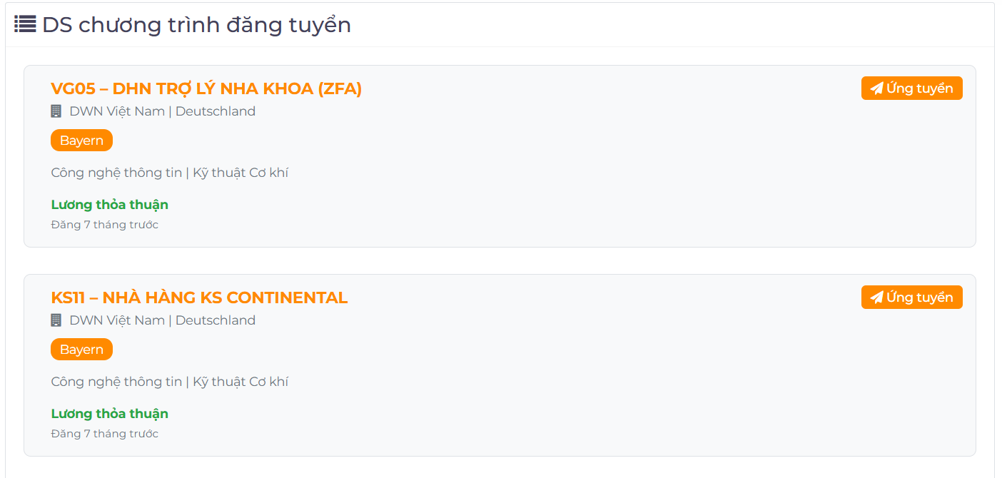Click the Bayern badge in the VG05 card
The image size is (1002, 478).
[81, 141]
